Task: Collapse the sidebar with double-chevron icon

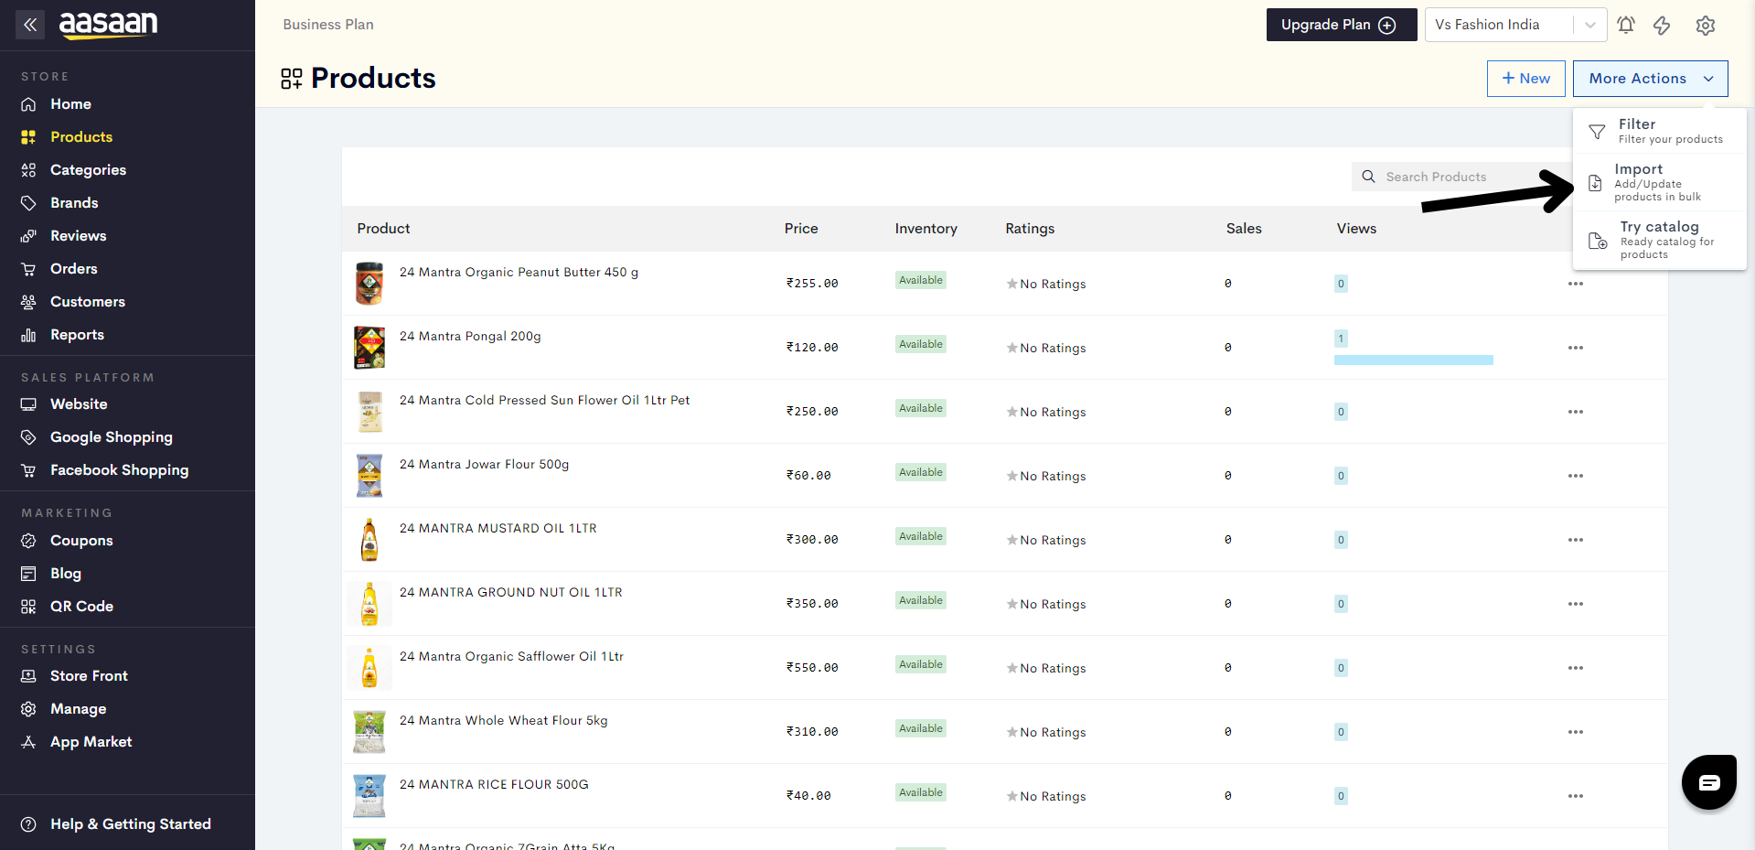Action: [x=30, y=25]
